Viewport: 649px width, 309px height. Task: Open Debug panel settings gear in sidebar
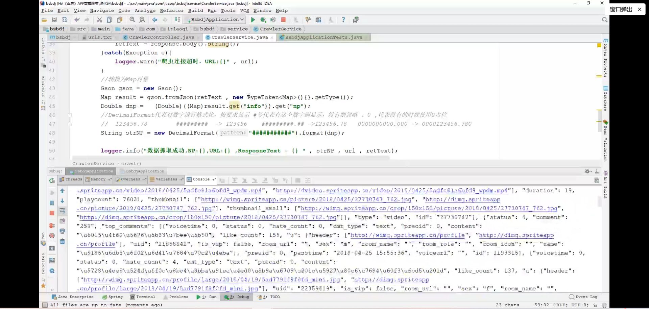coord(52,271)
